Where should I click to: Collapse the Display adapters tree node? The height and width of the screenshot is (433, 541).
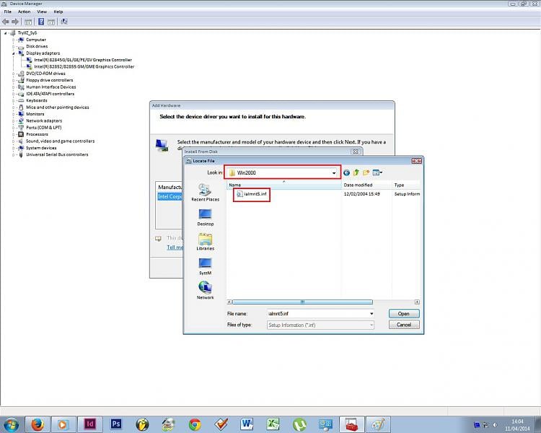14,53
